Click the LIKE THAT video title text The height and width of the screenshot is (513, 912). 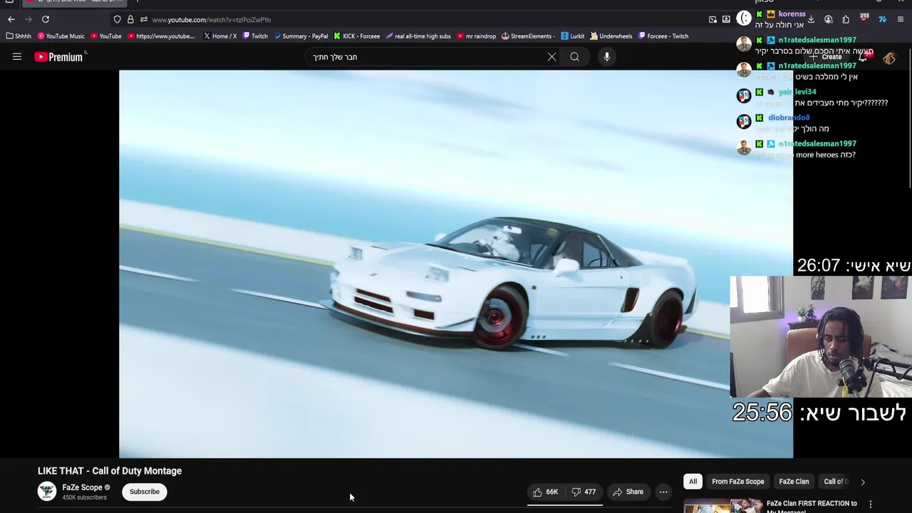click(110, 471)
